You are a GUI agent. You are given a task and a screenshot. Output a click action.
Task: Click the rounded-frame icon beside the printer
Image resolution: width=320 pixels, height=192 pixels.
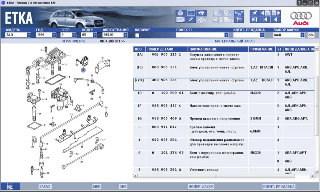(191, 13)
